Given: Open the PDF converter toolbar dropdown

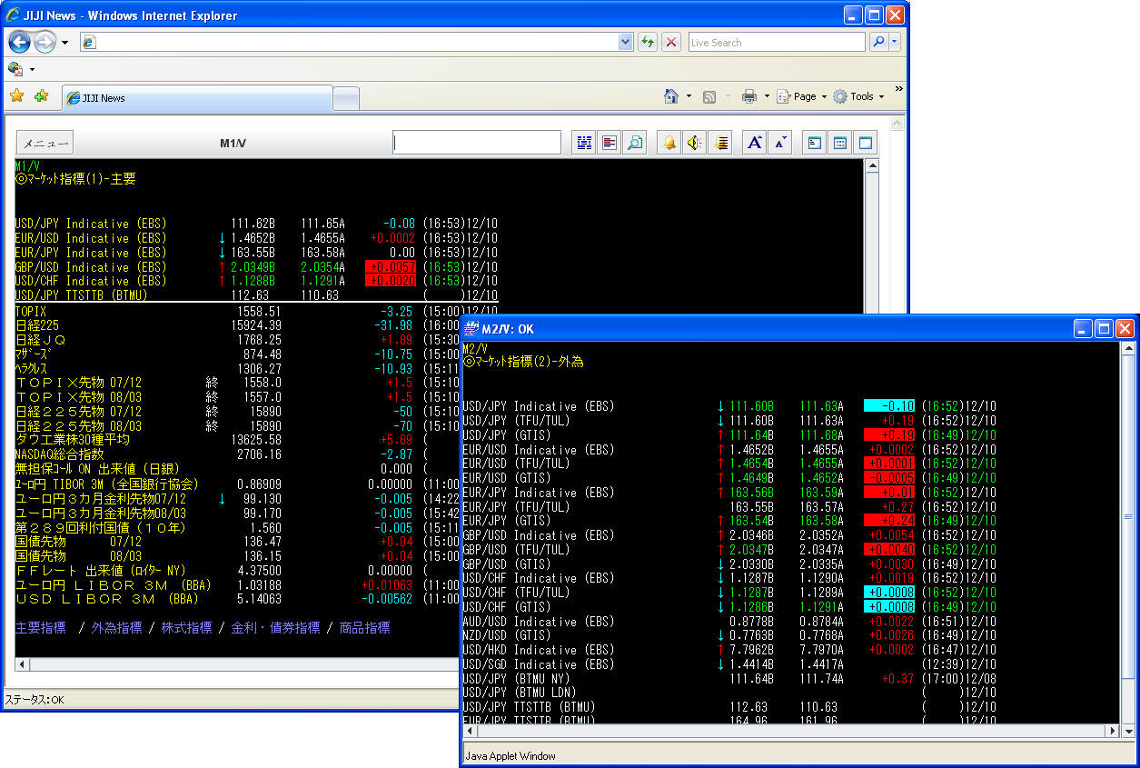Looking at the screenshot, I should coord(32,69).
